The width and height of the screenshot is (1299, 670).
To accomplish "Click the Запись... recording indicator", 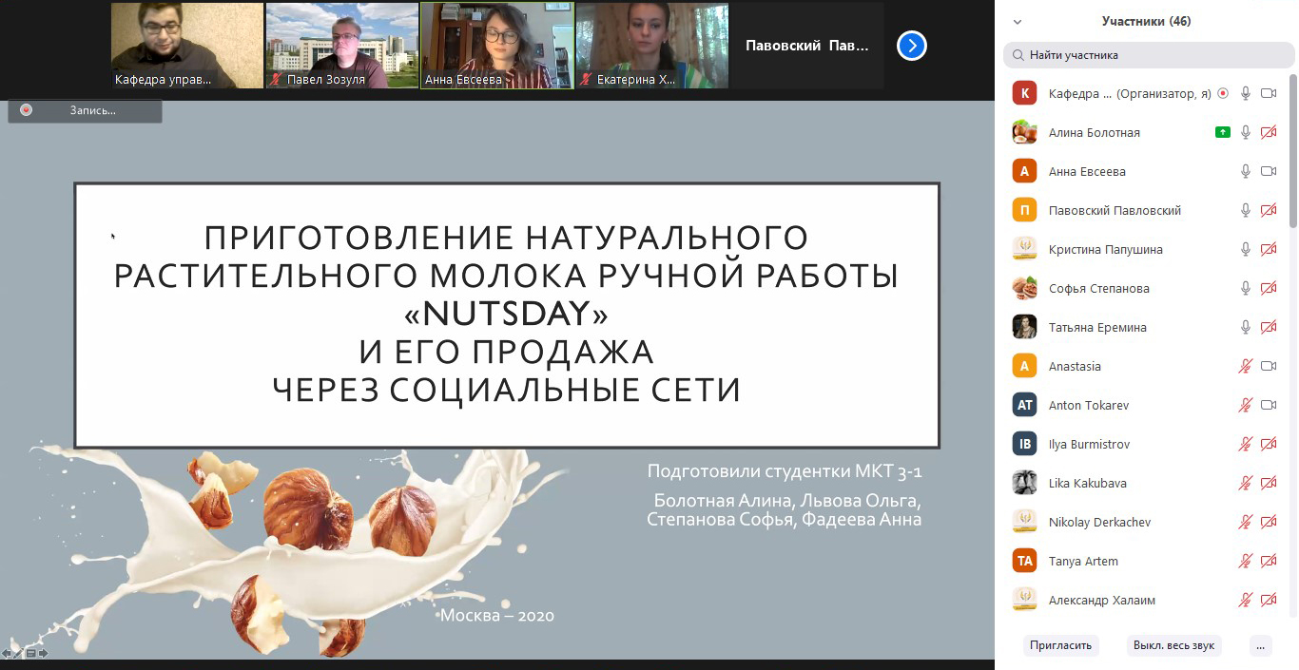I will [85, 110].
